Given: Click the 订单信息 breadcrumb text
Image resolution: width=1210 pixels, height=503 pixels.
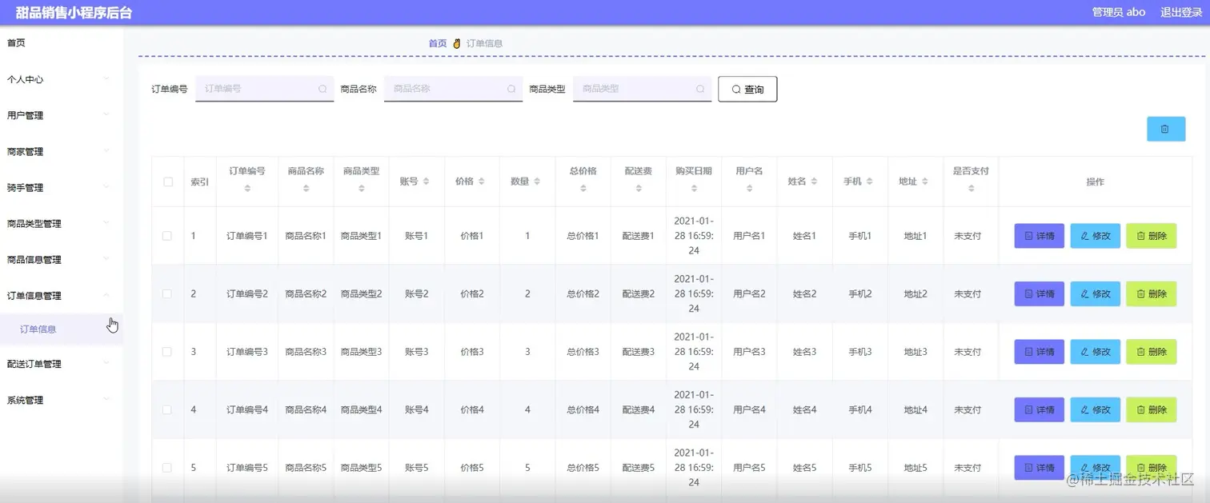Looking at the screenshot, I should pos(484,43).
